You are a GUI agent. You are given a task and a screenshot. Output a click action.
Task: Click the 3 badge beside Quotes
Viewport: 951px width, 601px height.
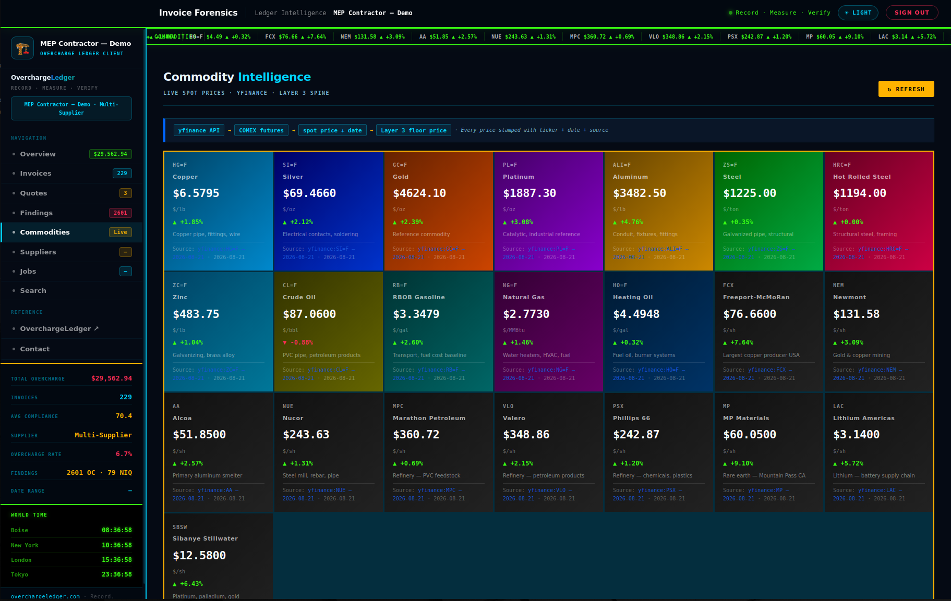point(125,193)
